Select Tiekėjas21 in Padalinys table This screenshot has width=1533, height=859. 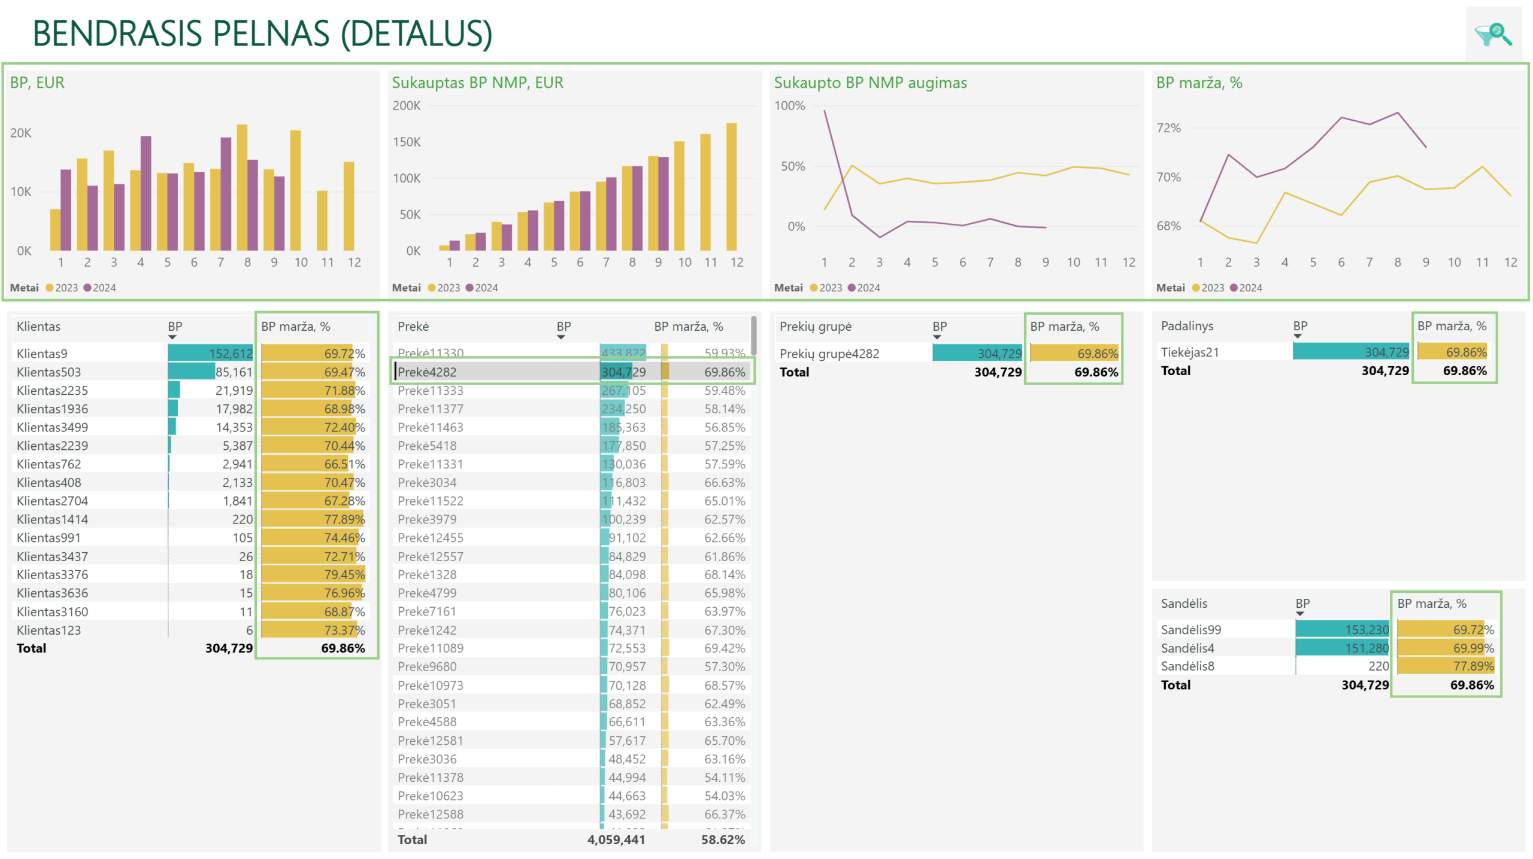pyautogui.click(x=1190, y=352)
